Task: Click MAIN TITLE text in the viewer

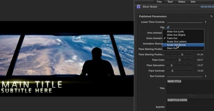Action: (32, 85)
